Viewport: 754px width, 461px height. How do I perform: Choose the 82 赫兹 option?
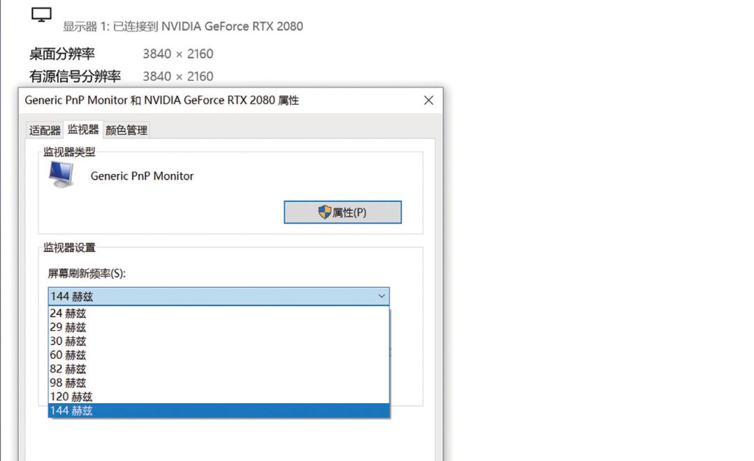click(68, 369)
